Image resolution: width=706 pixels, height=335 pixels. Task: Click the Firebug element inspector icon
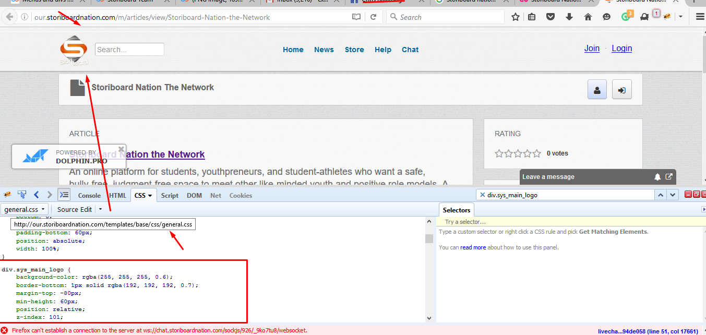[22, 195]
